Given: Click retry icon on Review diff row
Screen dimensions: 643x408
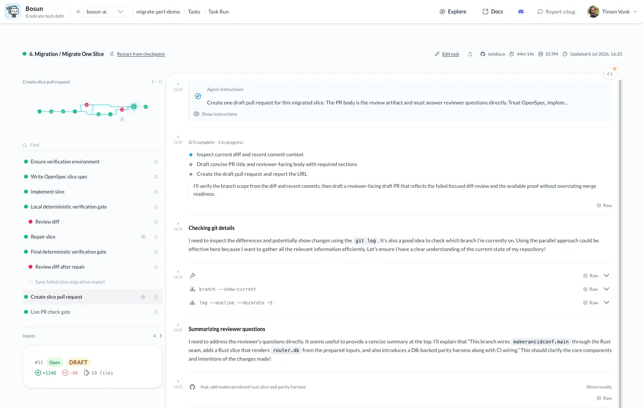Looking at the screenshot, I should point(156,222).
